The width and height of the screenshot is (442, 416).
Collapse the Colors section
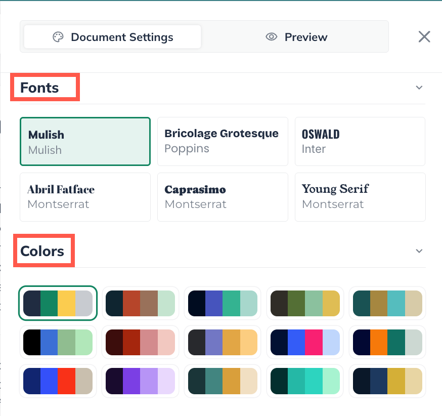419,251
